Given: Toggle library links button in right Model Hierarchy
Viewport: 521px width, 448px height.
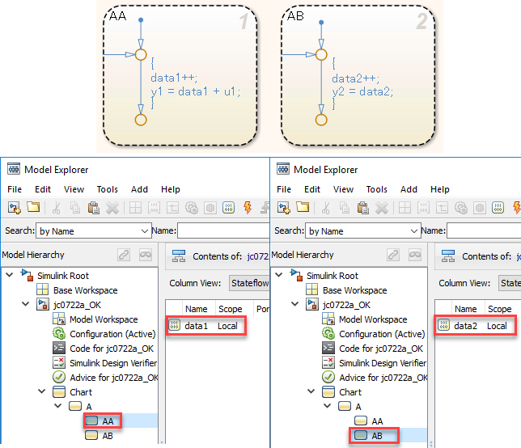Looking at the screenshot, I should [393, 255].
